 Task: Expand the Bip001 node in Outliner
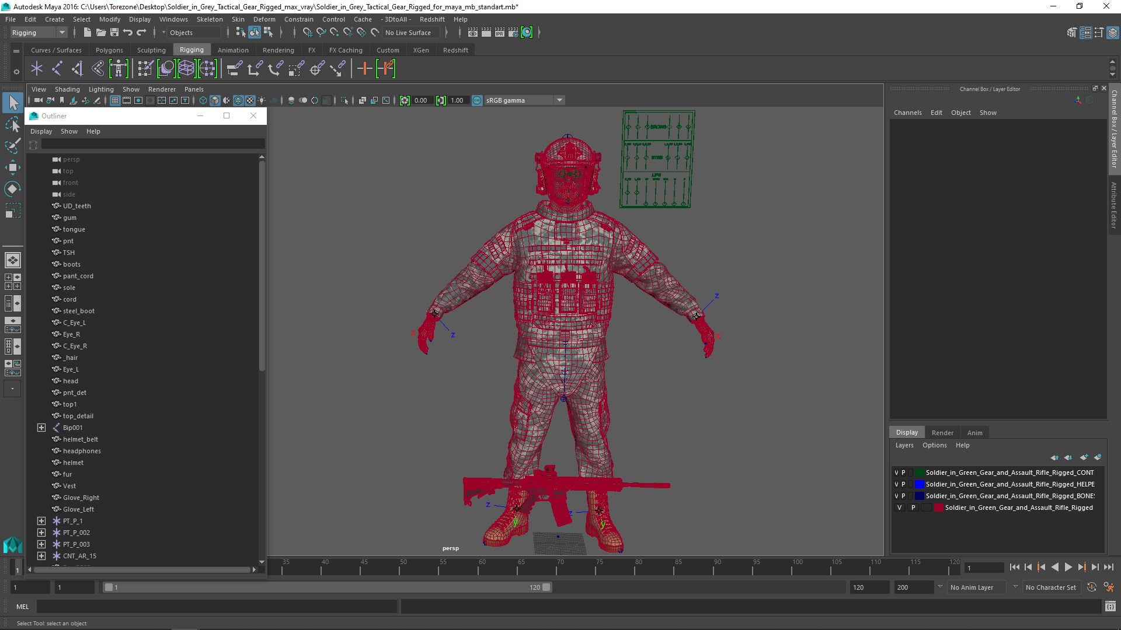pos(41,428)
